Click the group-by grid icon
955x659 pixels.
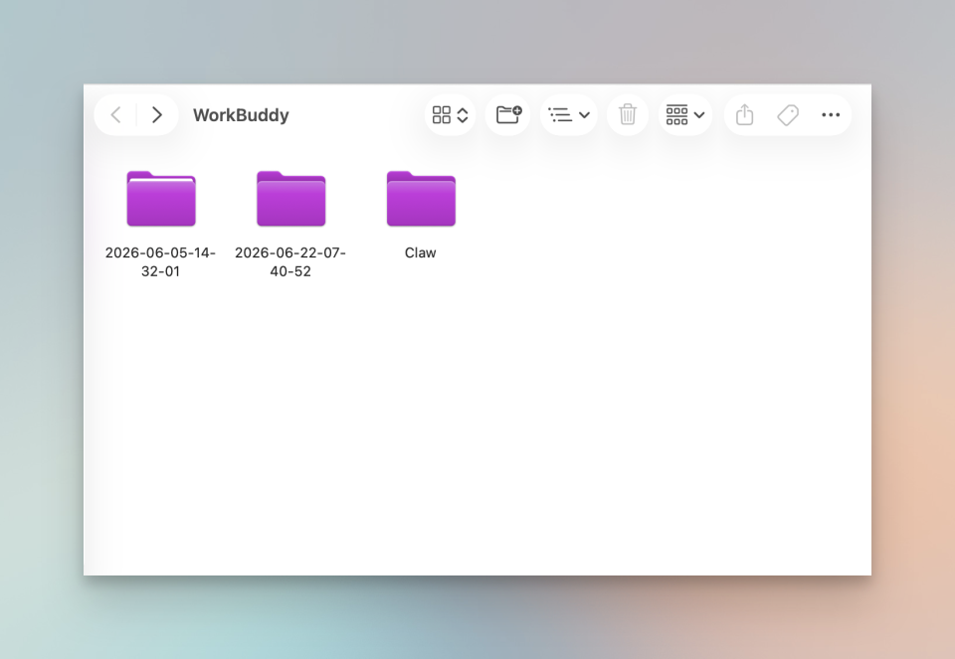(x=676, y=114)
